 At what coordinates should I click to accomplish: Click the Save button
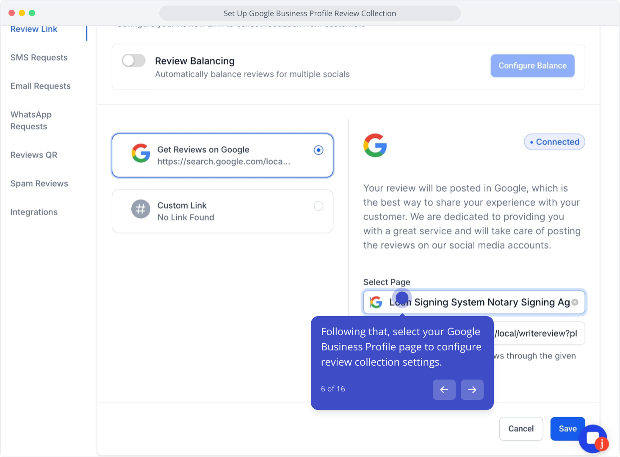(x=567, y=429)
